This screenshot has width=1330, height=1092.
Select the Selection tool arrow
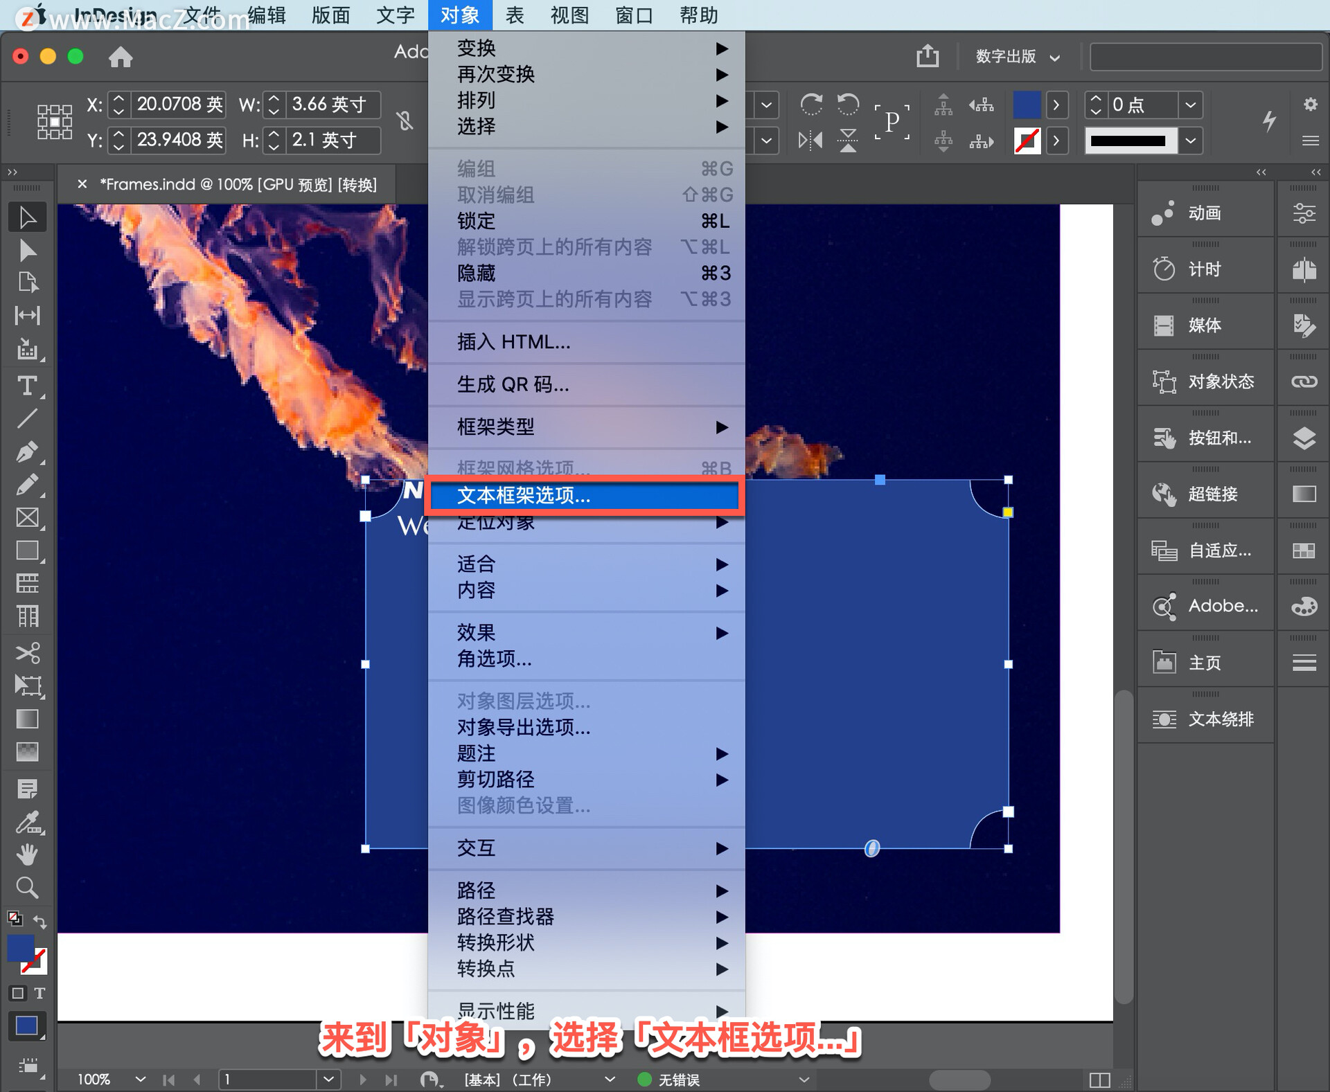pos(27,217)
